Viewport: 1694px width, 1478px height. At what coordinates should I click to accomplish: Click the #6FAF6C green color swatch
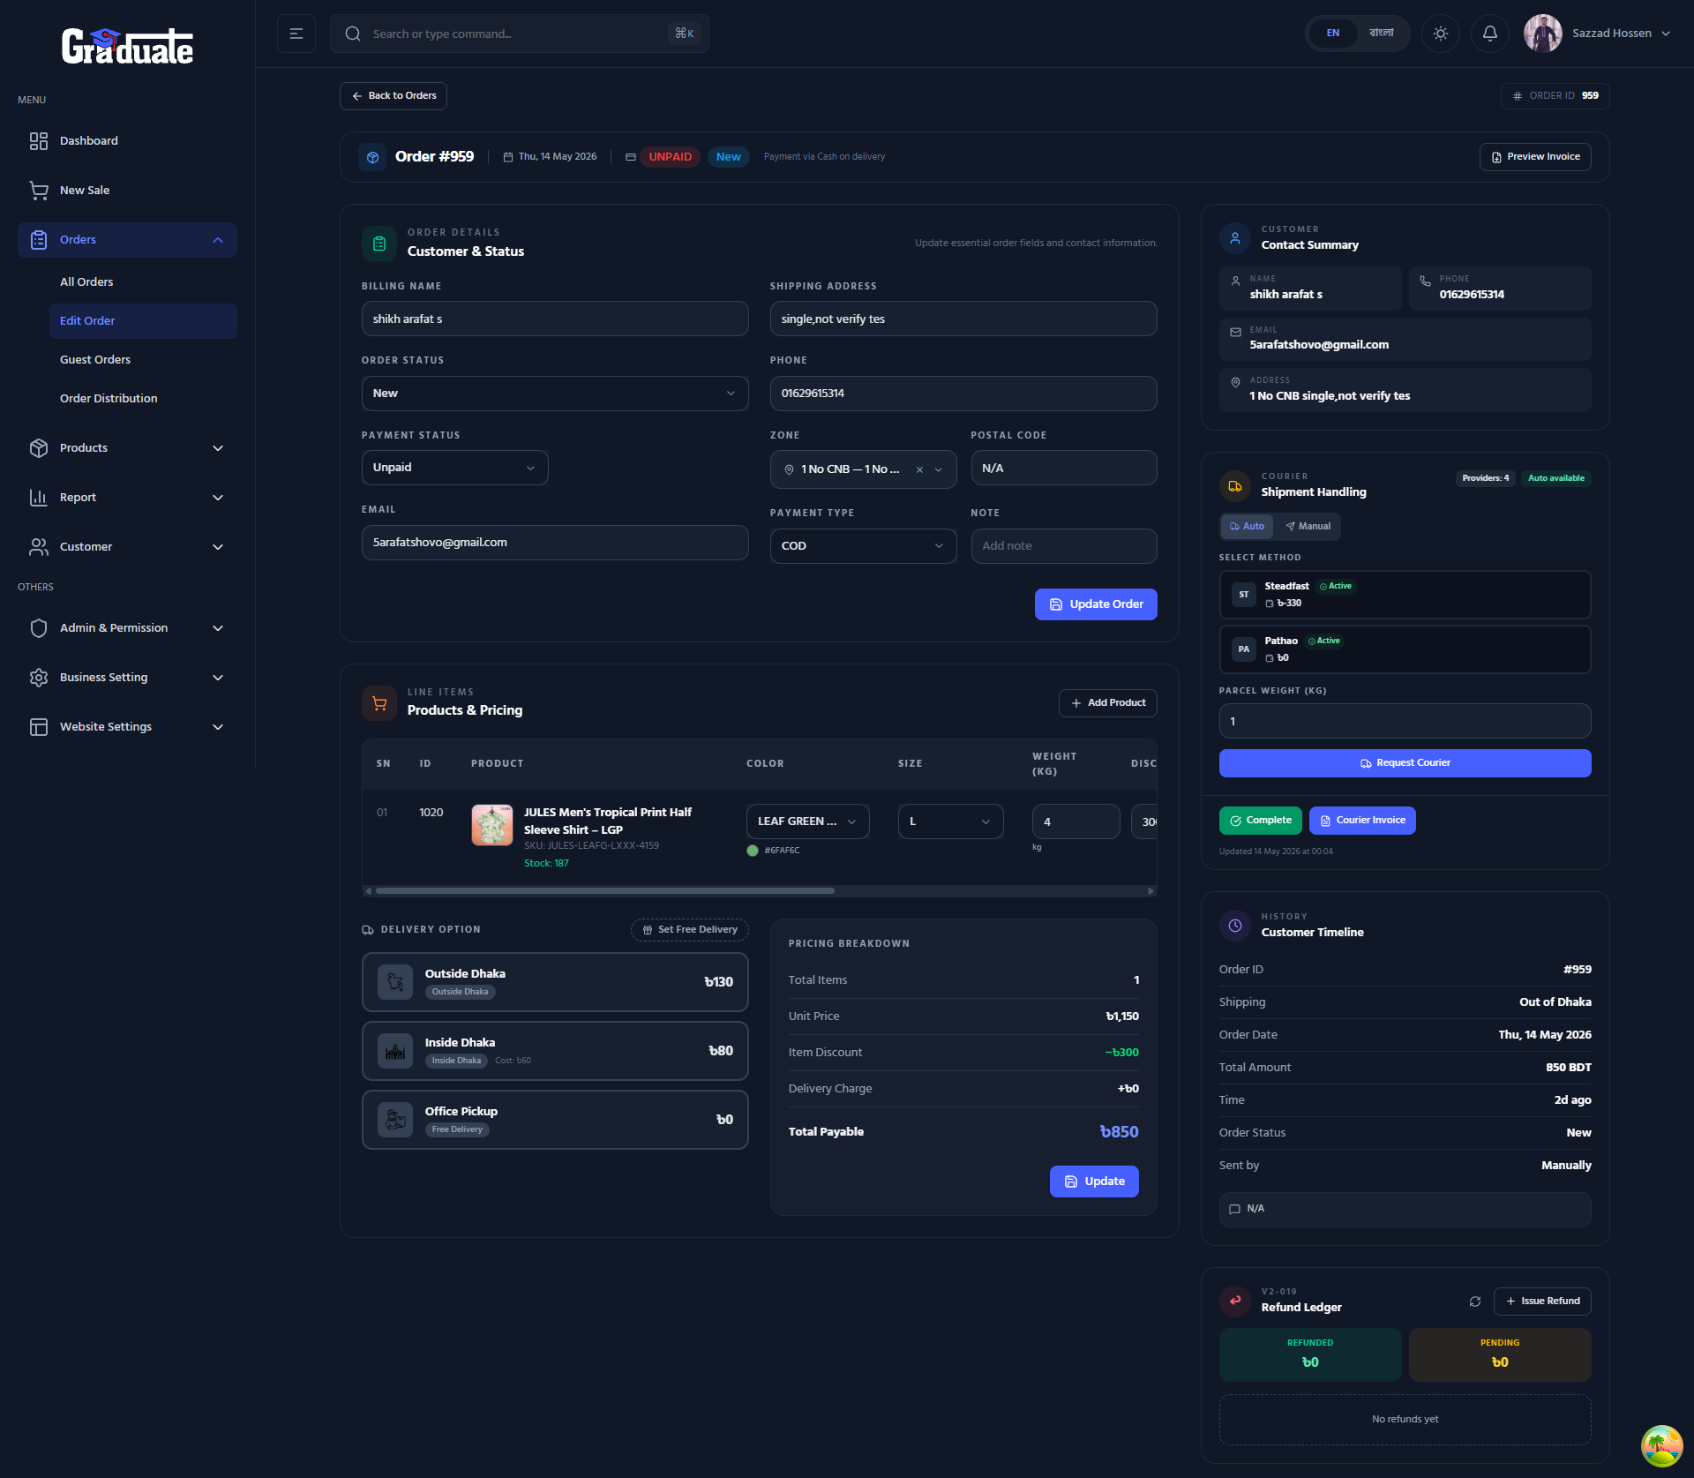pyautogui.click(x=753, y=851)
